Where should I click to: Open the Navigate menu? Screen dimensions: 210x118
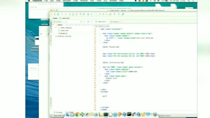tap(67, 1)
